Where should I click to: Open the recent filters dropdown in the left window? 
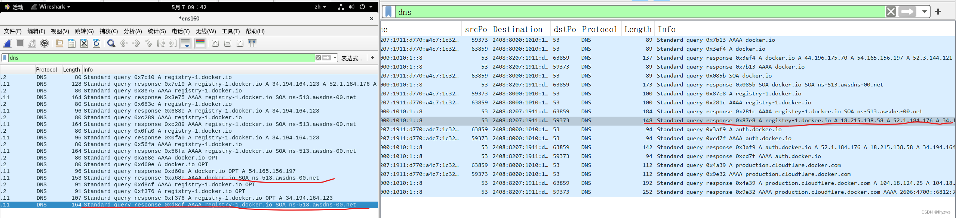(335, 58)
